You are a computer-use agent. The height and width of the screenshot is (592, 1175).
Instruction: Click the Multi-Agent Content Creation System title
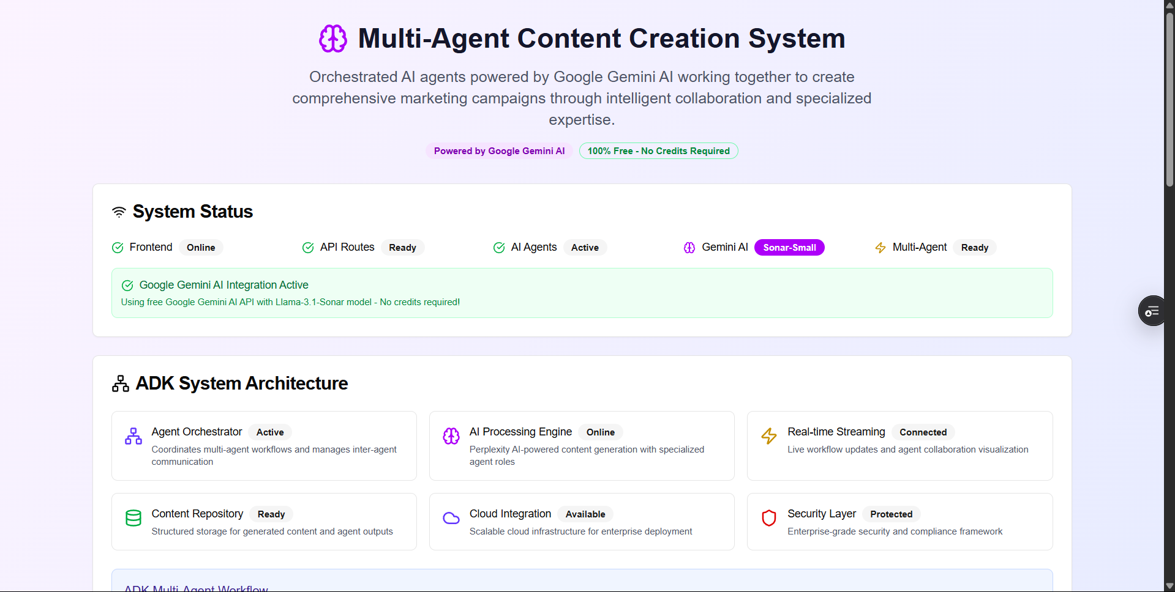coord(601,39)
